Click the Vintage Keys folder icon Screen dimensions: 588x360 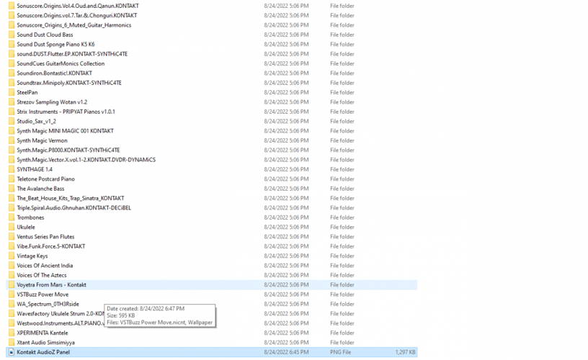[11, 256]
